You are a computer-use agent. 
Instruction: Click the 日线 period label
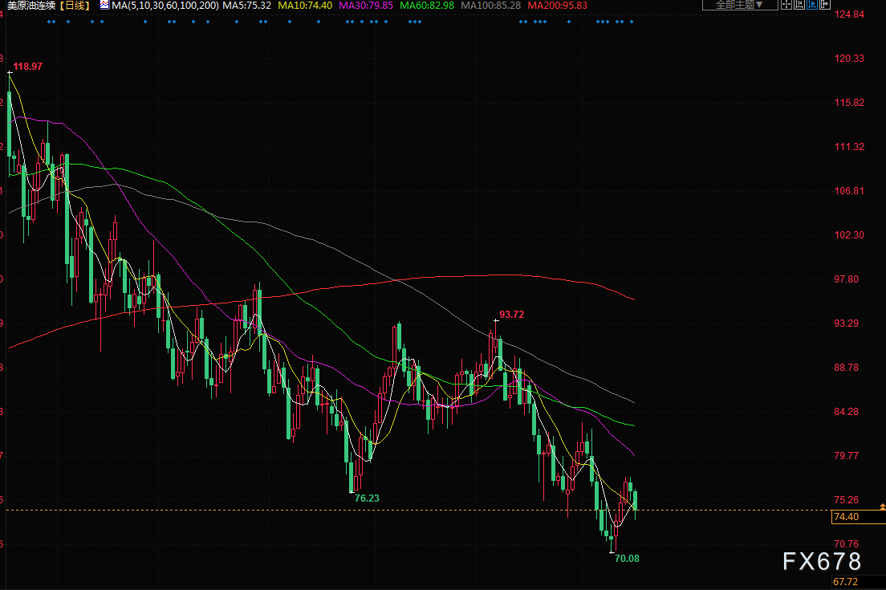click(x=75, y=6)
